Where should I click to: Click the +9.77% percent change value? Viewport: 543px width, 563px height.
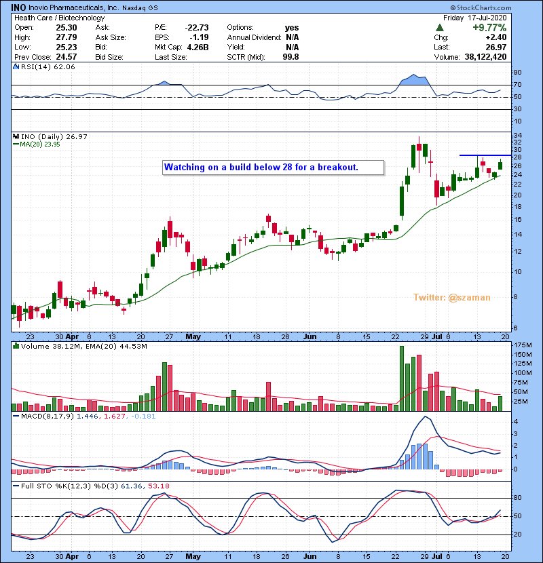click(489, 28)
